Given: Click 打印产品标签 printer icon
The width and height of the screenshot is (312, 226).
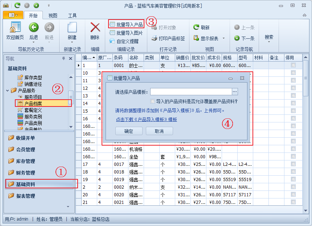Looking at the screenshot, I should point(154,38).
